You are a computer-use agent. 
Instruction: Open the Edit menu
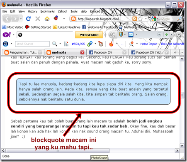(13, 11)
